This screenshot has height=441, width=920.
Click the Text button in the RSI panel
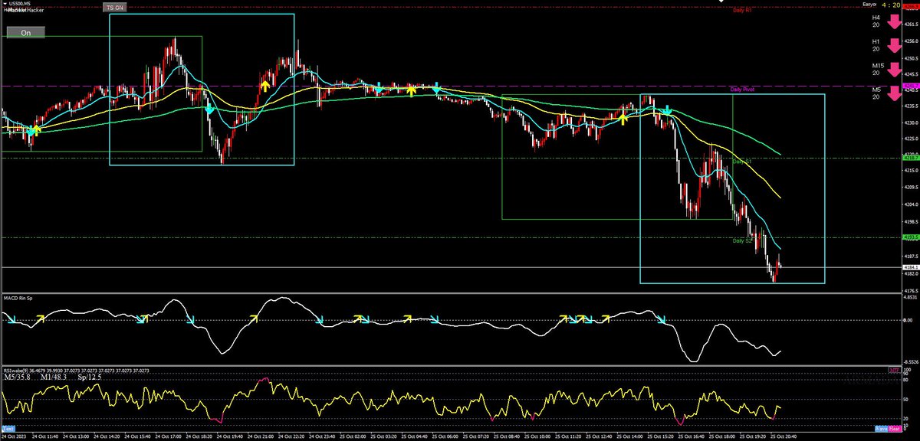click(x=8, y=429)
